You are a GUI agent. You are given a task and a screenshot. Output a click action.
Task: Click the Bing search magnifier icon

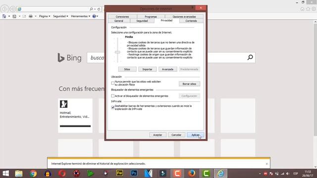click(250, 57)
